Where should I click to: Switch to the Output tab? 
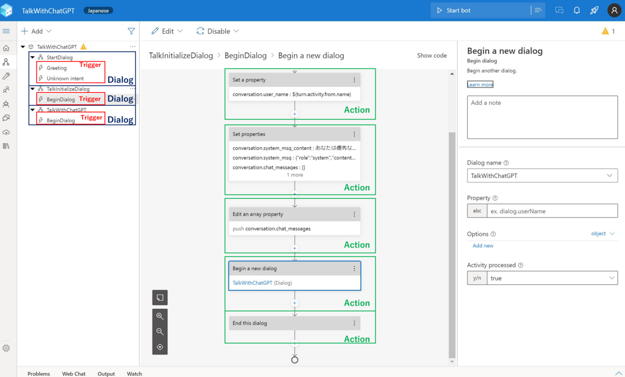coord(106,373)
